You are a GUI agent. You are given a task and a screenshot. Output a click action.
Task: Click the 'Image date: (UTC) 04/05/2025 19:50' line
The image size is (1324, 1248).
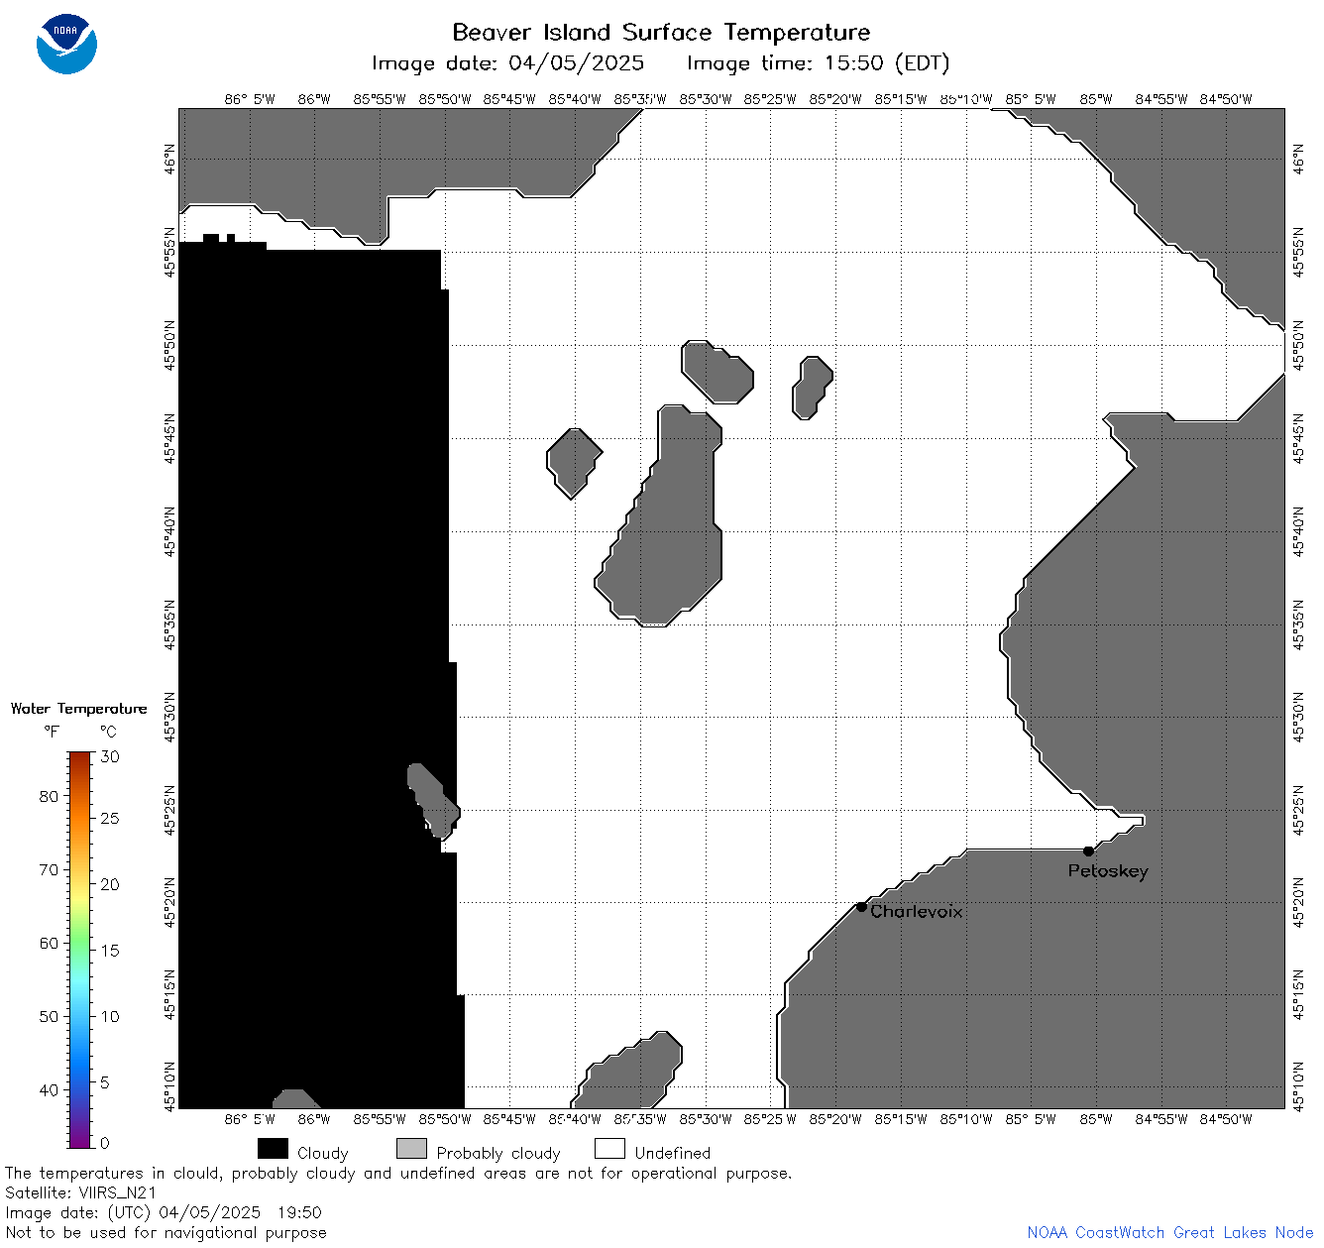click(x=164, y=1213)
